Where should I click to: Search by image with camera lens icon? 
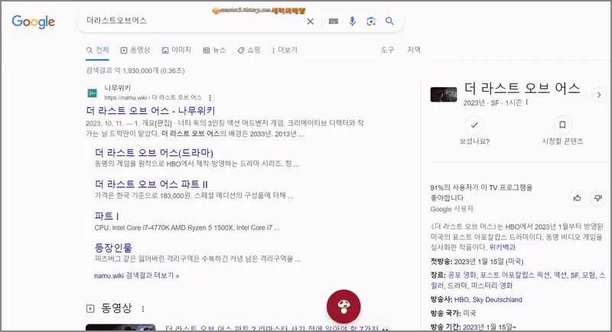(x=371, y=21)
